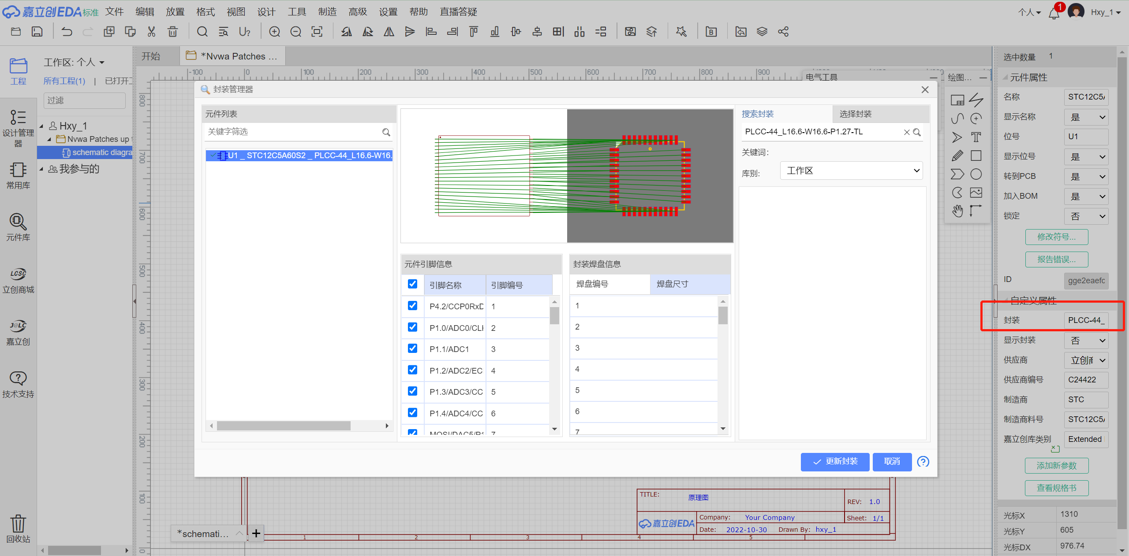The image size is (1129, 556).
Task: Open the 库别 工作区 dropdown
Action: pos(851,171)
